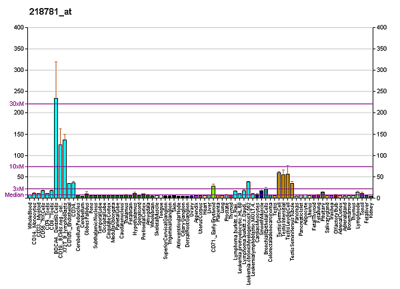Click the tallest cyan bar in the chart
400x289 pixels.
click(x=56, y=148)
